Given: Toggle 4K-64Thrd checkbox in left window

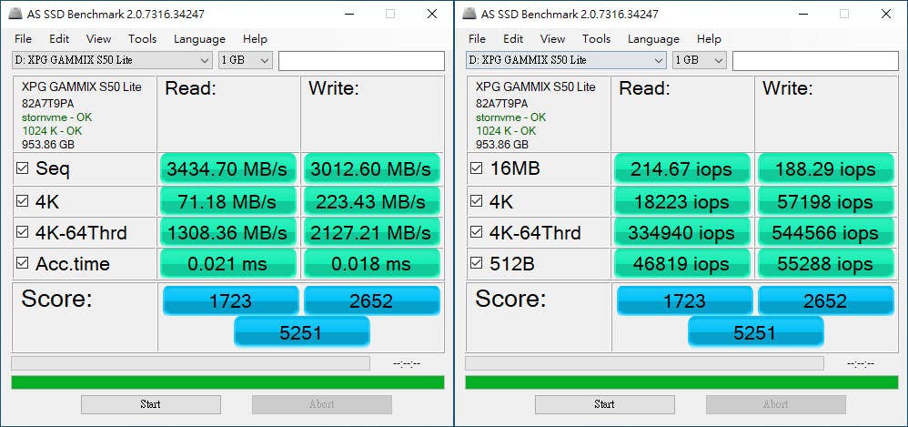Looking at the screenshot, I should coord(23,232).
